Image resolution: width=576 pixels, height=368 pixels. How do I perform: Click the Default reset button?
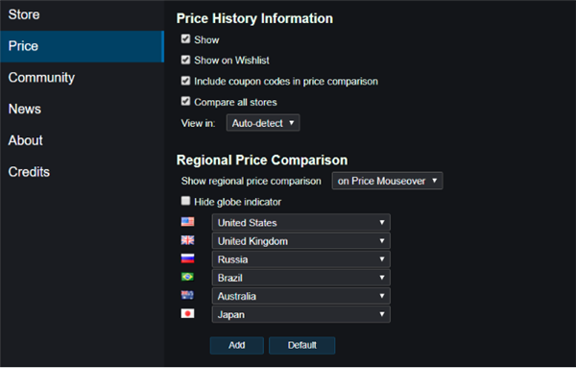302,345
